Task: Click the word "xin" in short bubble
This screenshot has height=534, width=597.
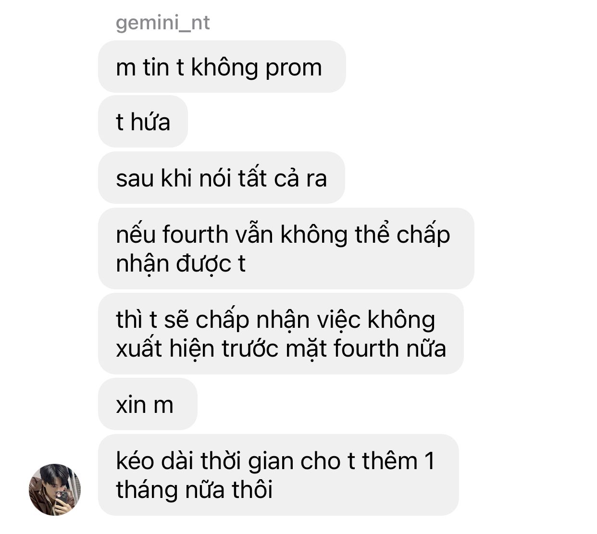Action: coord(131,405)
